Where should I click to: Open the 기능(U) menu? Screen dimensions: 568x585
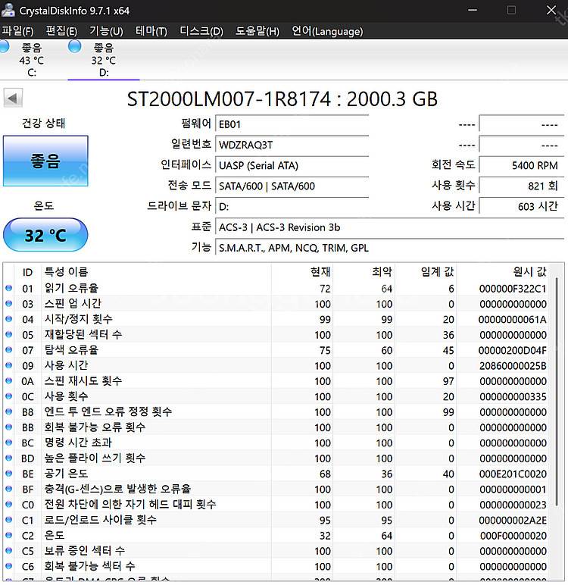106,31
